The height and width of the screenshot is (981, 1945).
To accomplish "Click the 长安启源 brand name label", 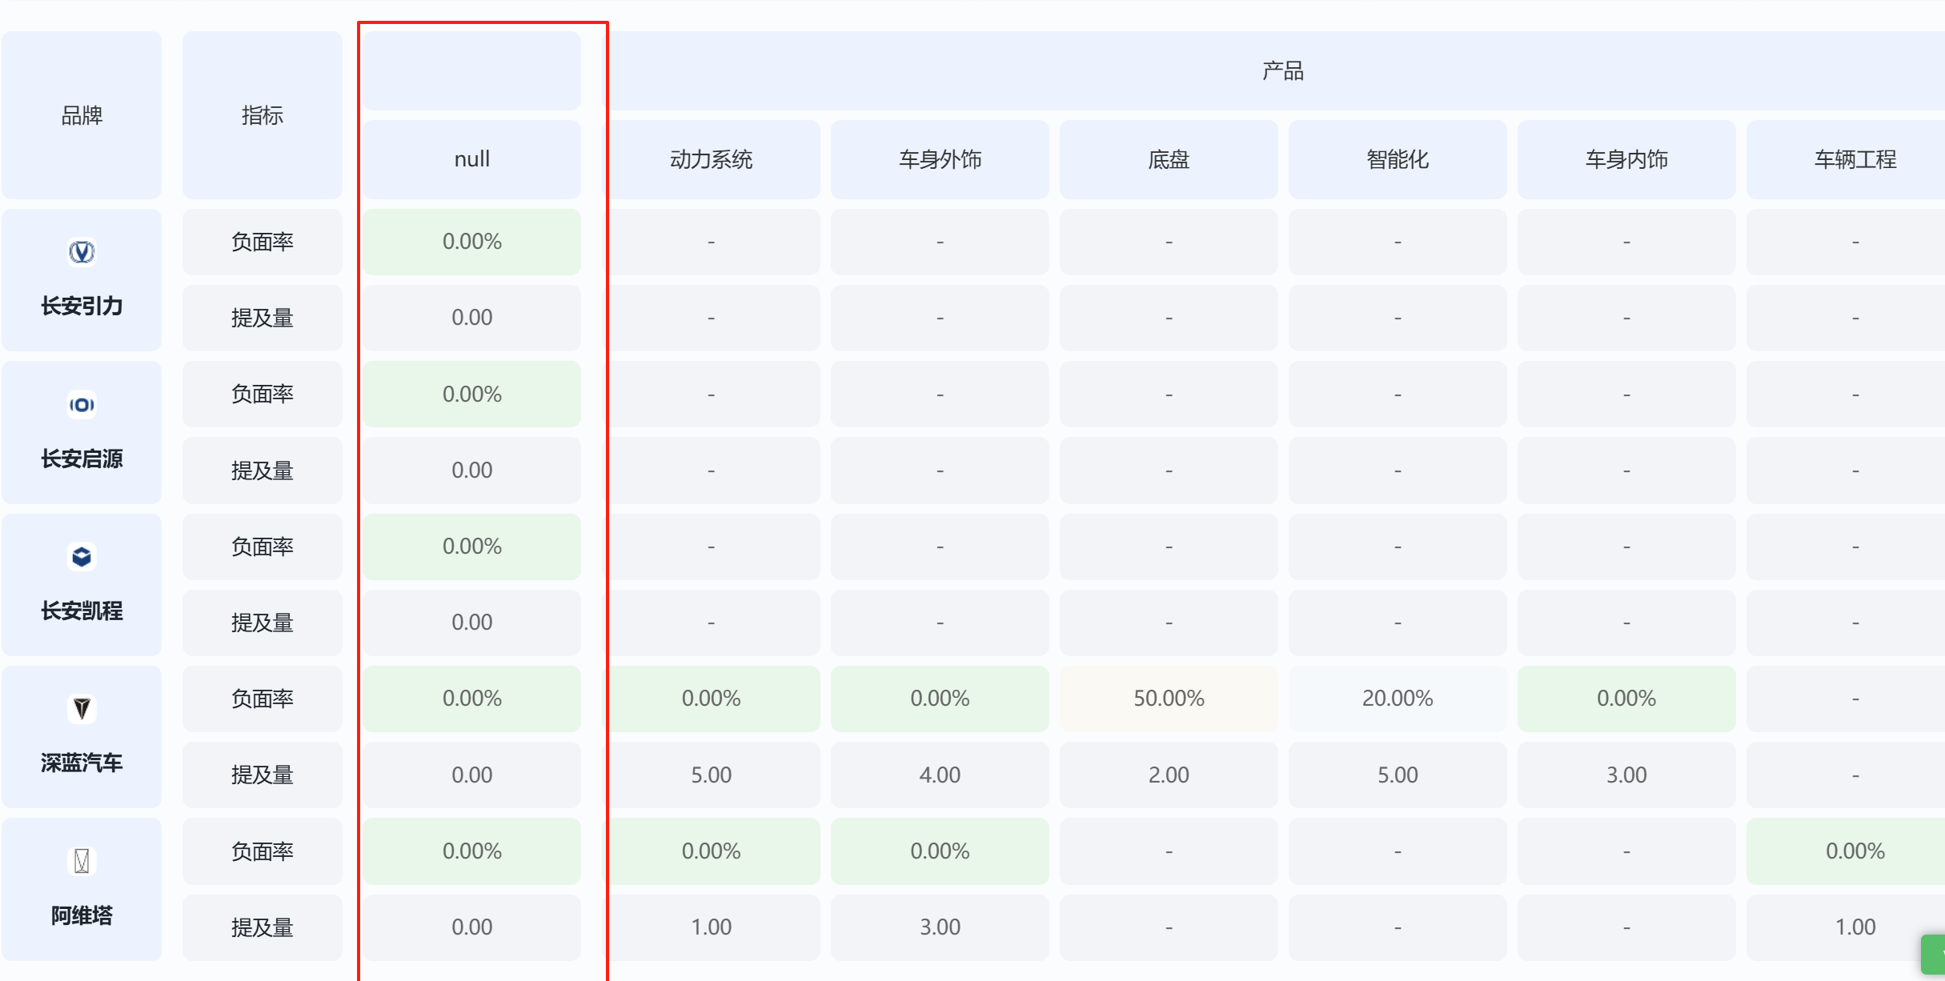I will [x=82, y=458].
